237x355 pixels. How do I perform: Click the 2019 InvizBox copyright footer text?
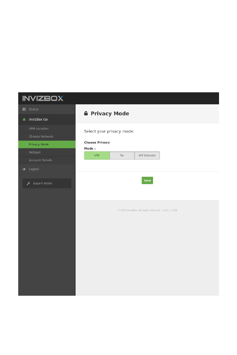pyautogui.click(x=147, y=210)
